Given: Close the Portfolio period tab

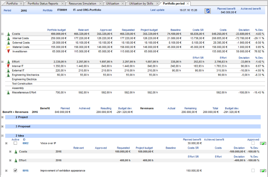Looking at the screenshot, I should coord(188,3).
